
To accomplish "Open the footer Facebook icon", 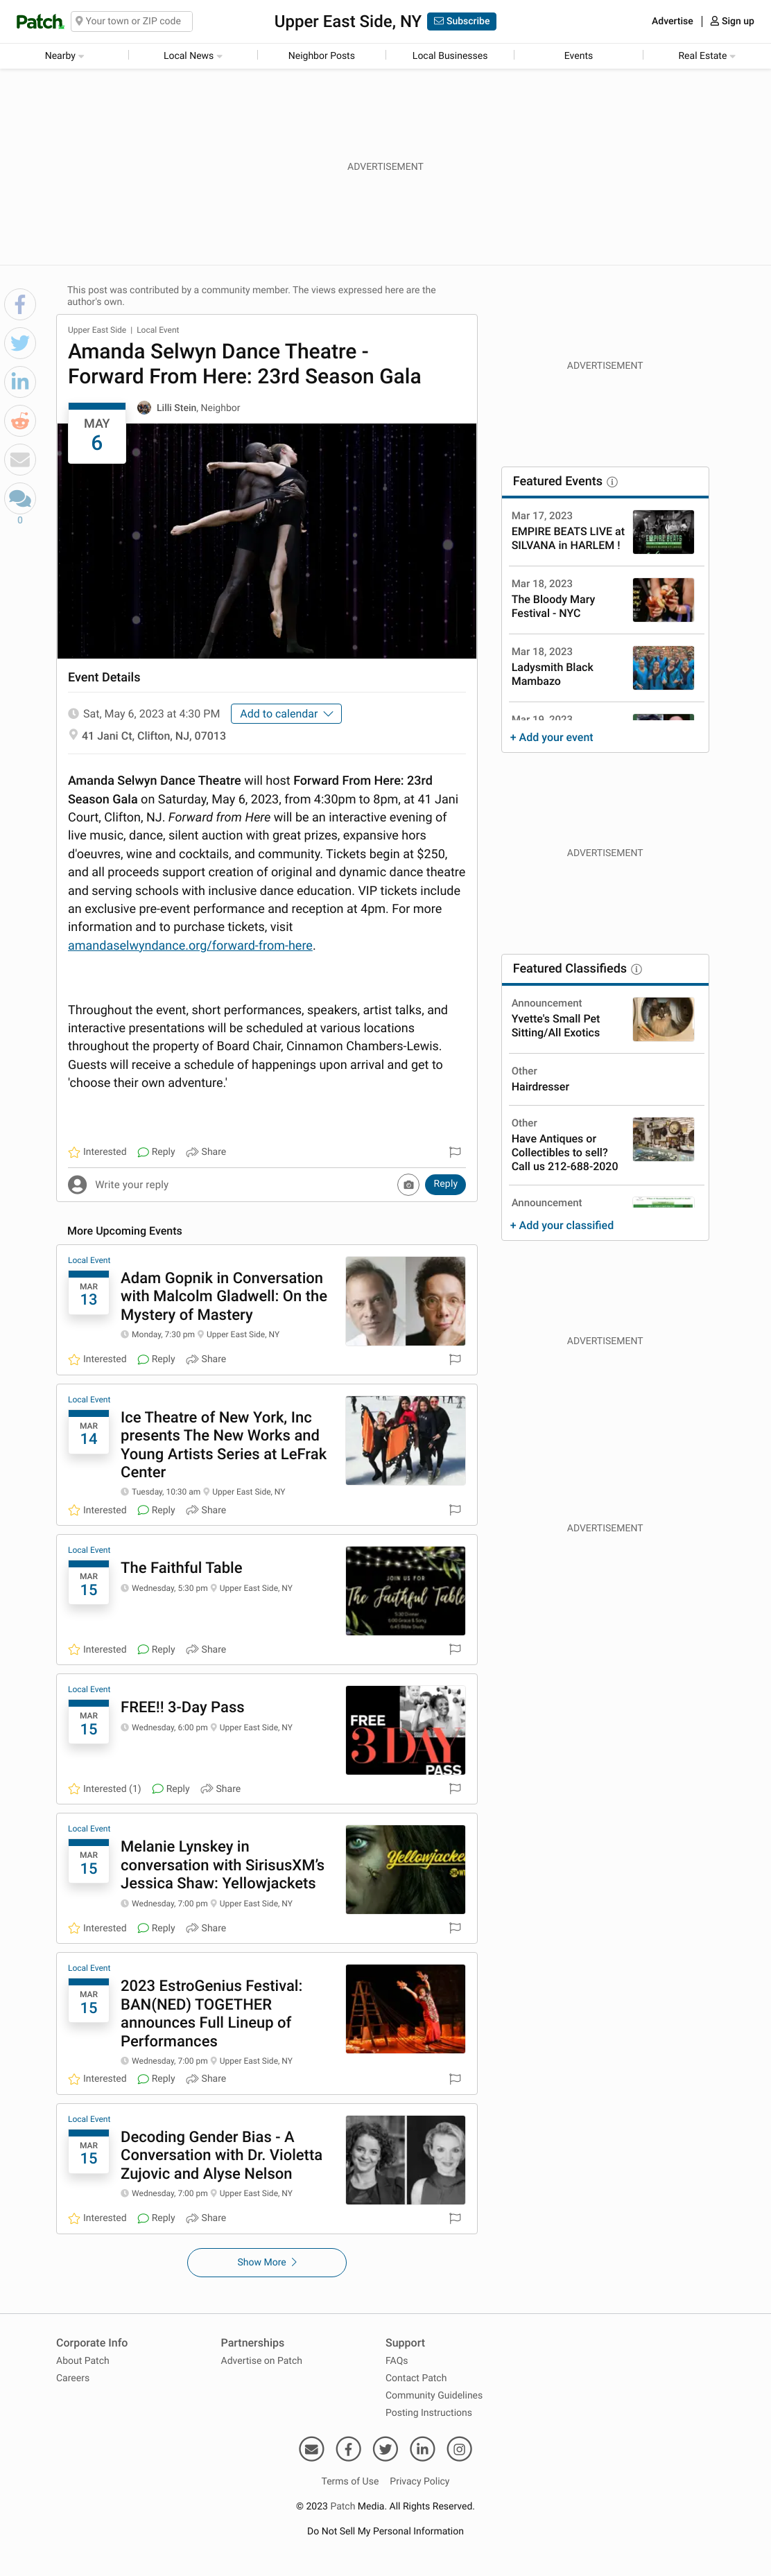I will [348, 2448].
